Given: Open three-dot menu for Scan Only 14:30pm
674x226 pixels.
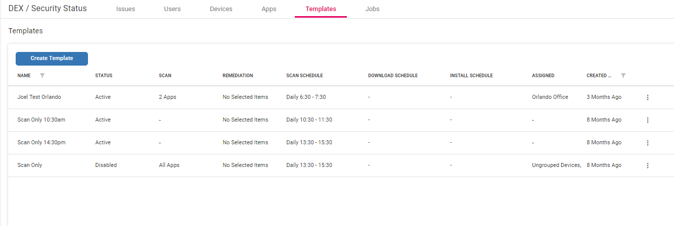Looking at the screenshot, I should tap(648, 143).
